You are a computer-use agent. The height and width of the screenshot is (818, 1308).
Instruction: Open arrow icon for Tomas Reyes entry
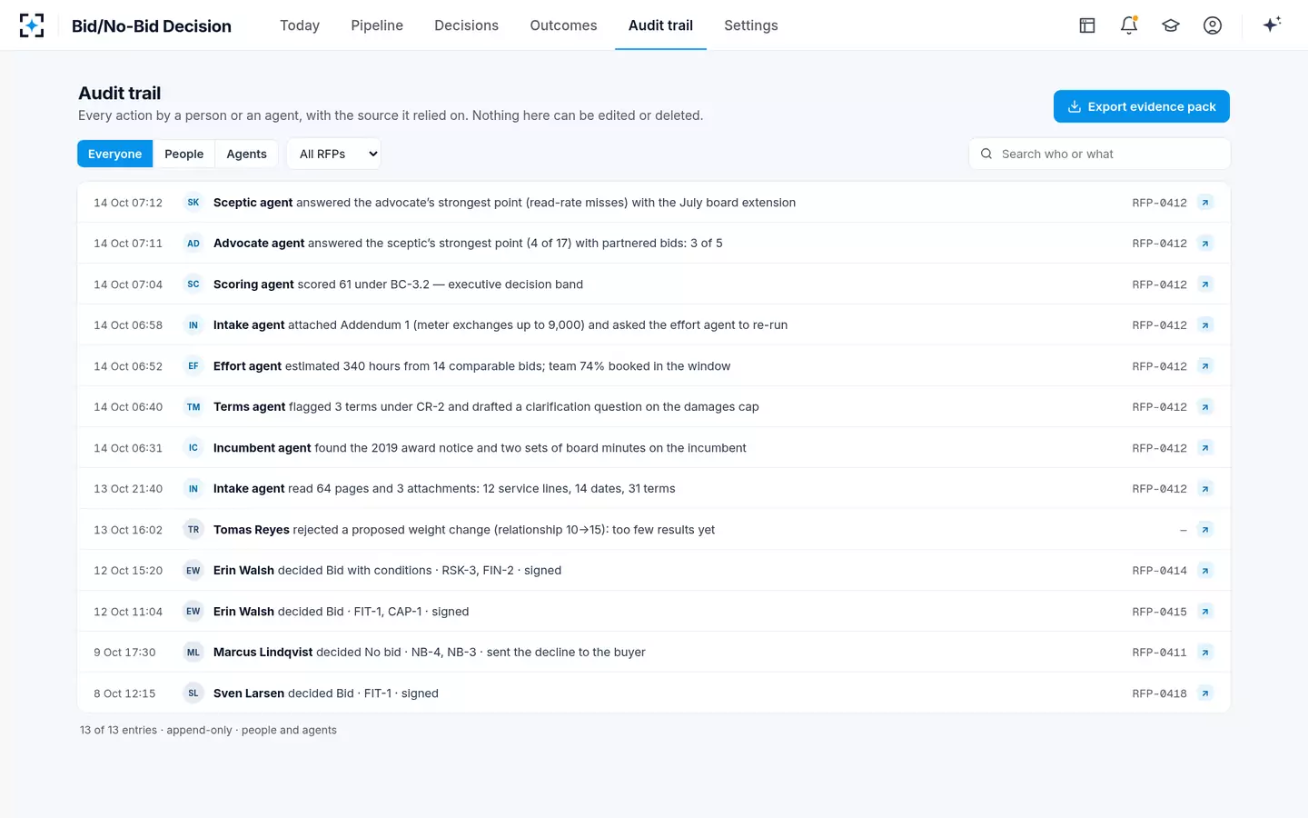coord(1205,530)
